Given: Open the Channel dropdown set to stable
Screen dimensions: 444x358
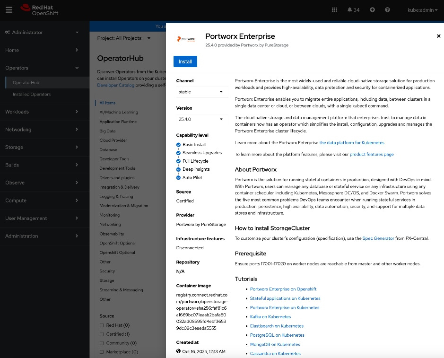Looking at the screenshot, I should coord(202,92).
